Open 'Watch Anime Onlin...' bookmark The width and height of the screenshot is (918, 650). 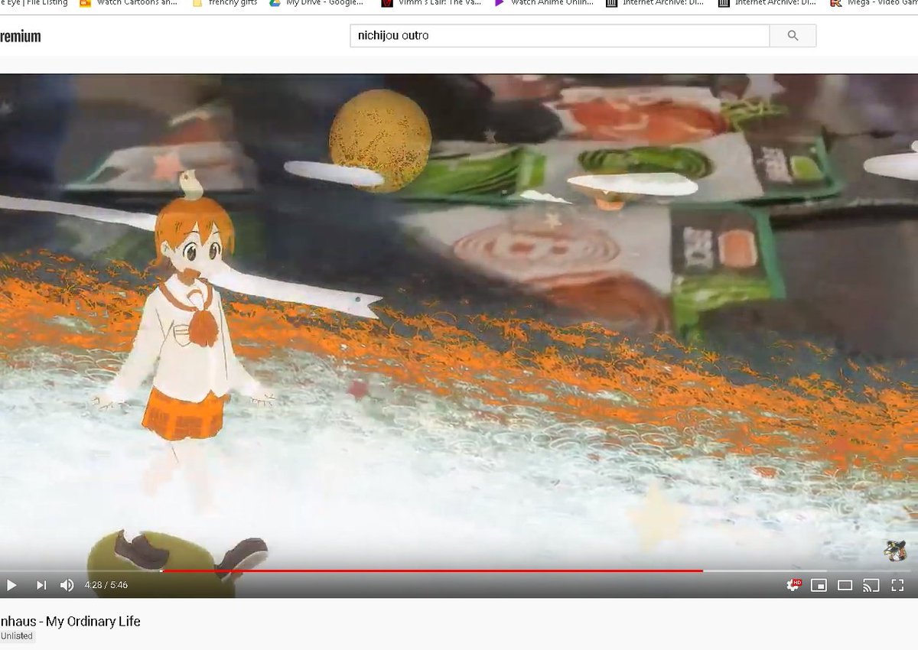[544, 2]
